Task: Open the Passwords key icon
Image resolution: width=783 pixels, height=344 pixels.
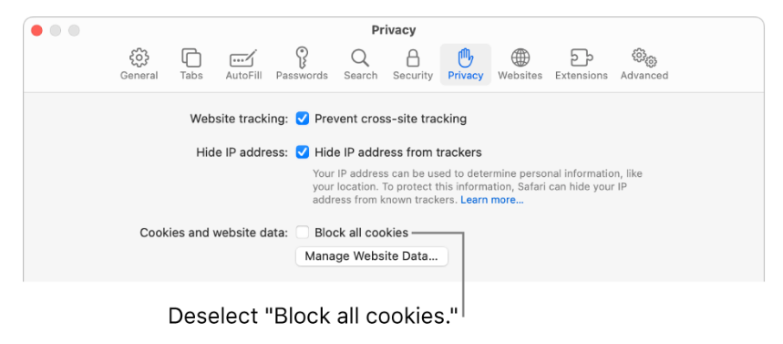Action: (x=302, y=57)
